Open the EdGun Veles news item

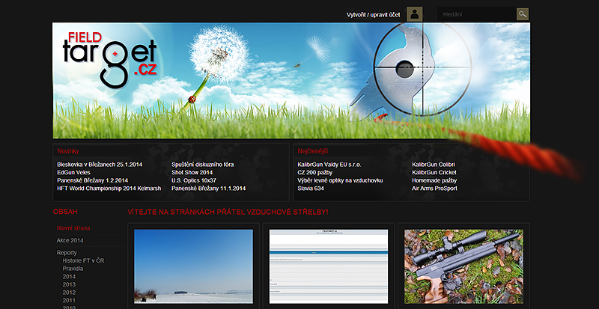73,173
